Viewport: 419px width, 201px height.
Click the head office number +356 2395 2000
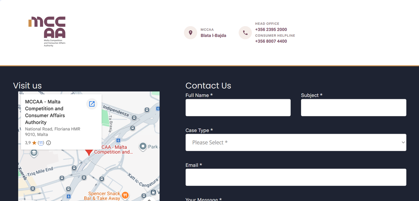tap(271, 29)
